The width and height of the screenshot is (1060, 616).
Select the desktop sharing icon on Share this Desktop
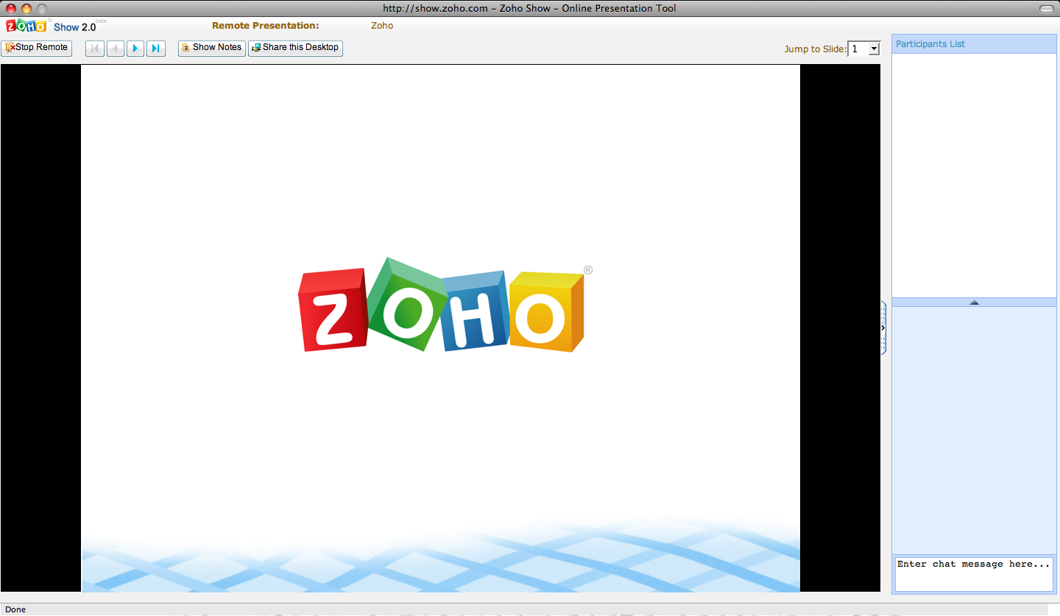coord(254,48)
